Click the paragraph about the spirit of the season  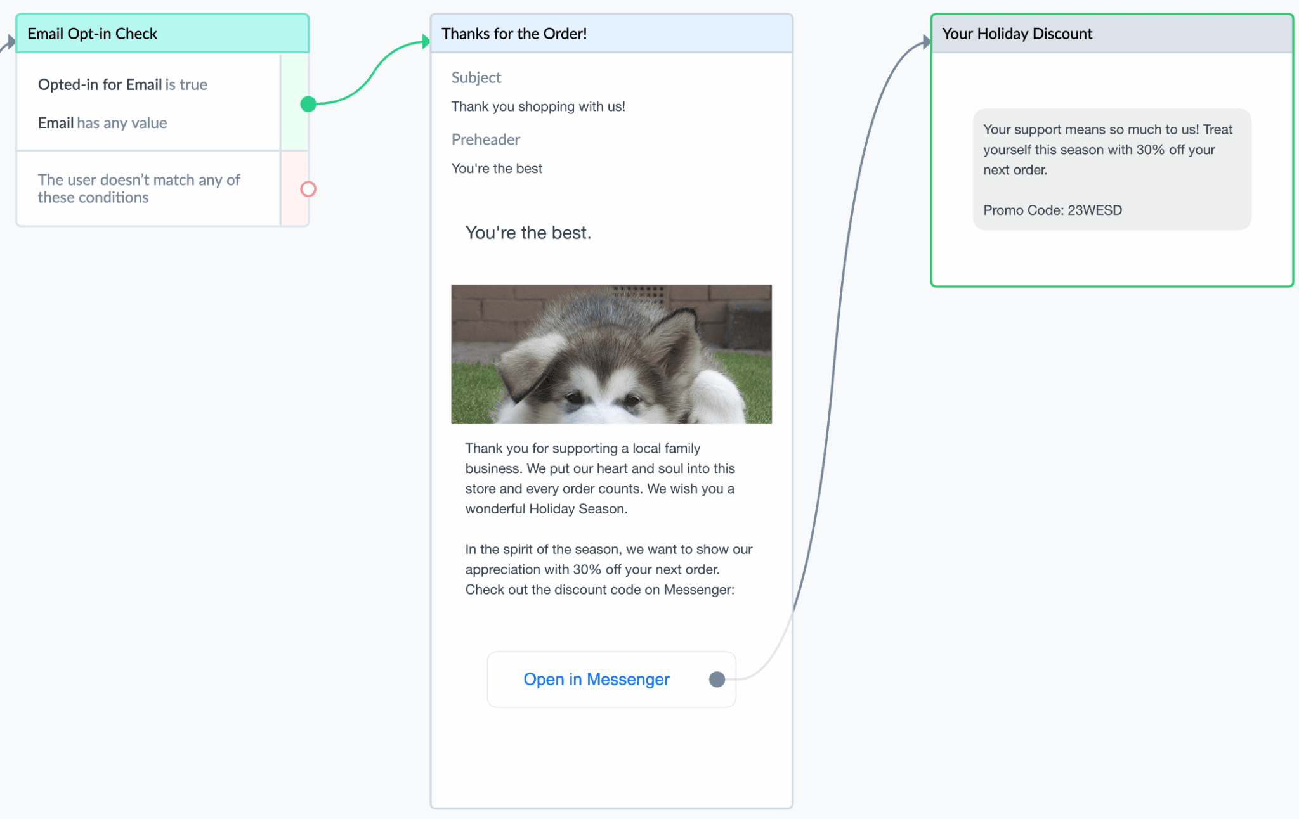609,569
